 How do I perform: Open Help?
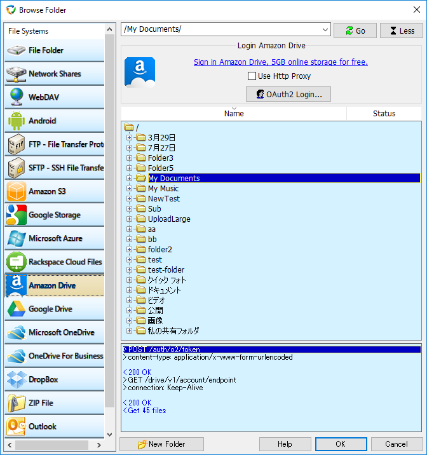(285, 444)
